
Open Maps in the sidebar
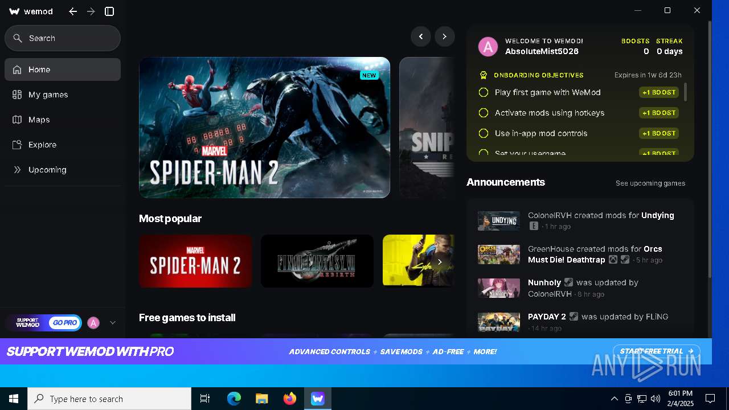(63, 120)
